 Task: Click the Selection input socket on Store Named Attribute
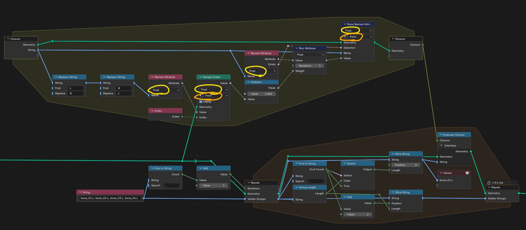click(341, 48)
